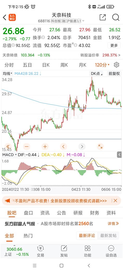Expand chart to fullscreen icon
The image size is (123, 273).
(x=100, y=146)
